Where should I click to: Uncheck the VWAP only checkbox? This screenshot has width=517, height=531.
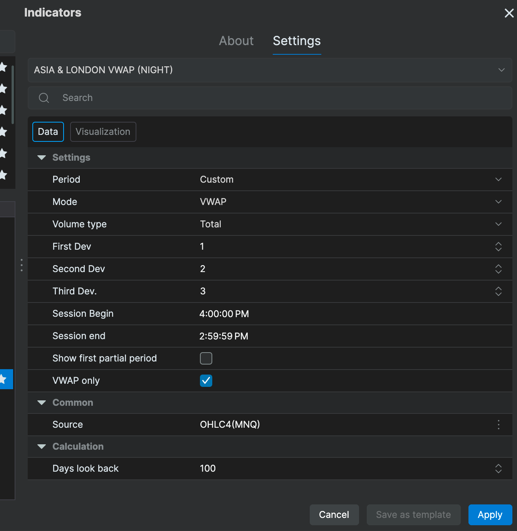pyautogui.click(x=206, y=381)
